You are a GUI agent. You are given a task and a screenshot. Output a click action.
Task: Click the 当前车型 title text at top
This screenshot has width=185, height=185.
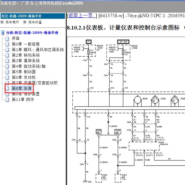coord(42,3)
